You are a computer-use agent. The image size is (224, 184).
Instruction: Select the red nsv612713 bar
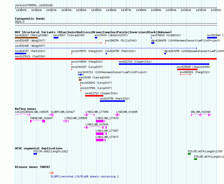point(94,96)
